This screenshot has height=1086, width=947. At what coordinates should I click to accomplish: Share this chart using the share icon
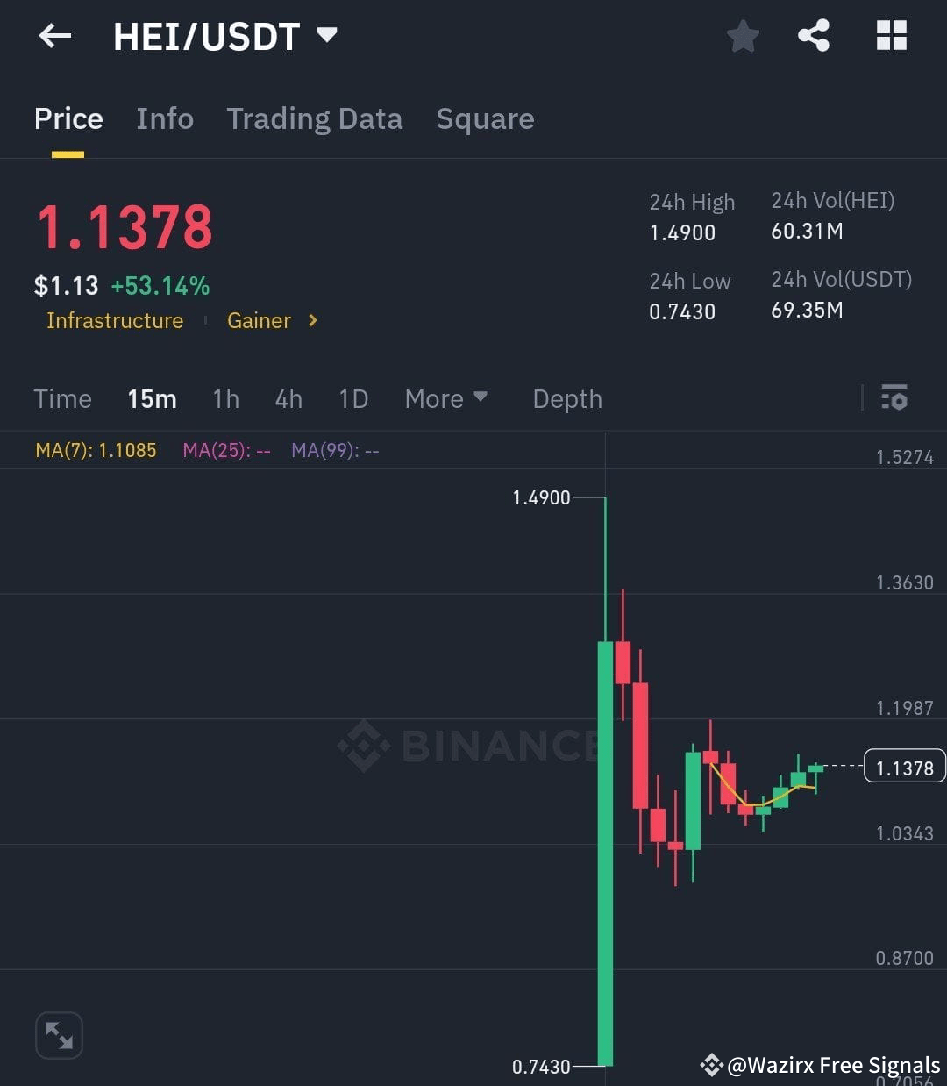815,35
